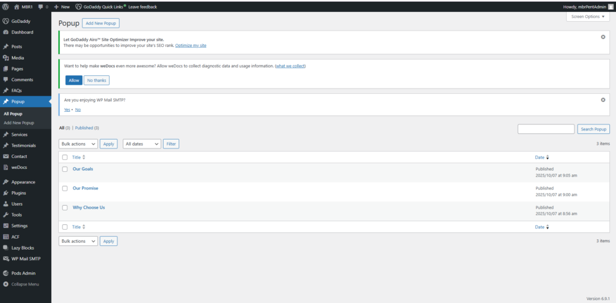Click the GoDaddy icon in sidebar
The image size is (616, 303).
[6, 21]
